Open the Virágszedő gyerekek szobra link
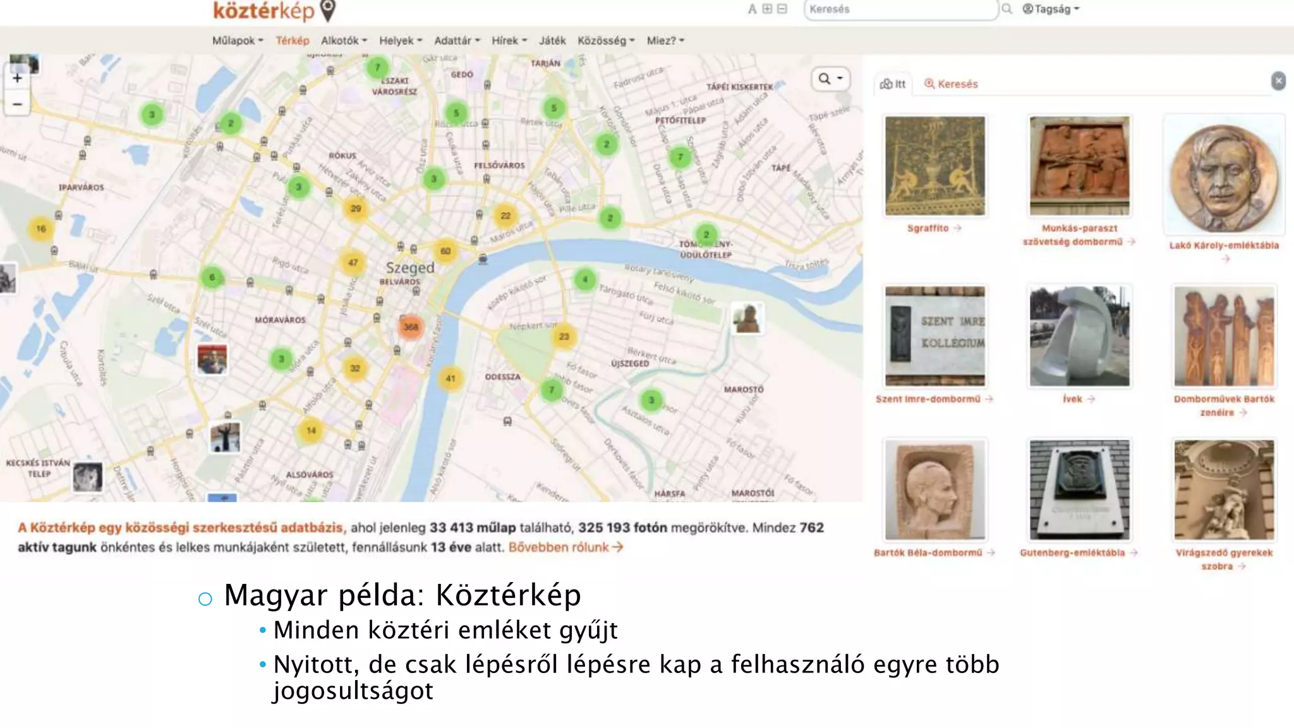 click(x=1224, y=559)
